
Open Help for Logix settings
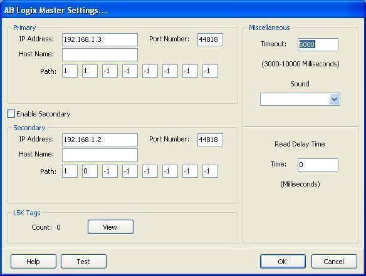click(x=33, y=262)
